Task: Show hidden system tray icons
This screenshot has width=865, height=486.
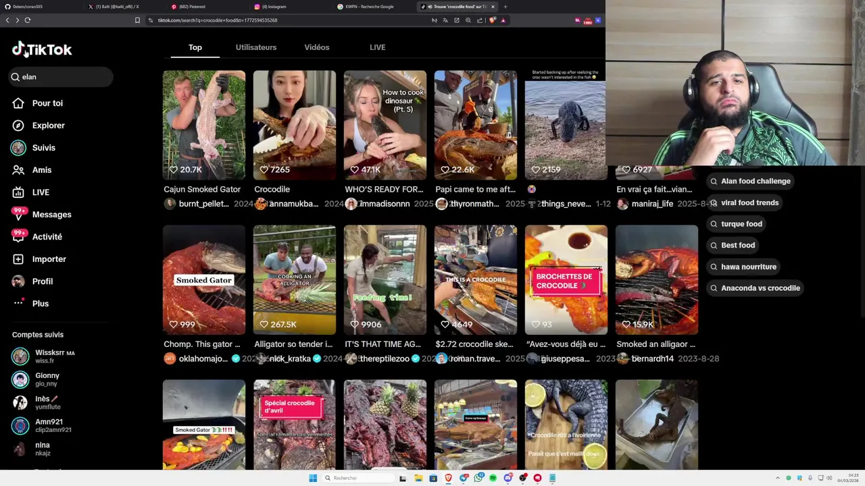Action: [777, 478]
